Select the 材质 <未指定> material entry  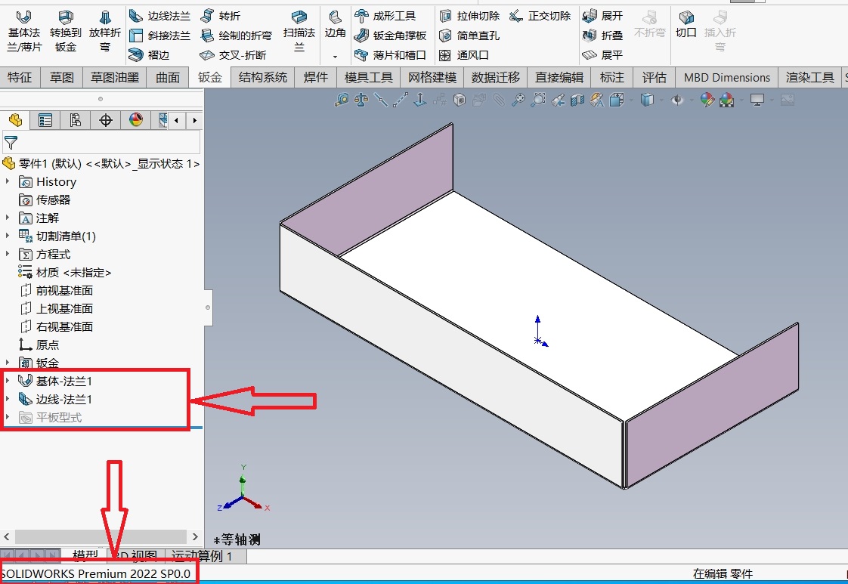[64, 272]
